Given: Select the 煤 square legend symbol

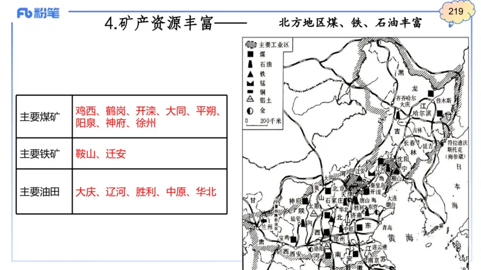Looking at the screenshot, I should point(251,54).
